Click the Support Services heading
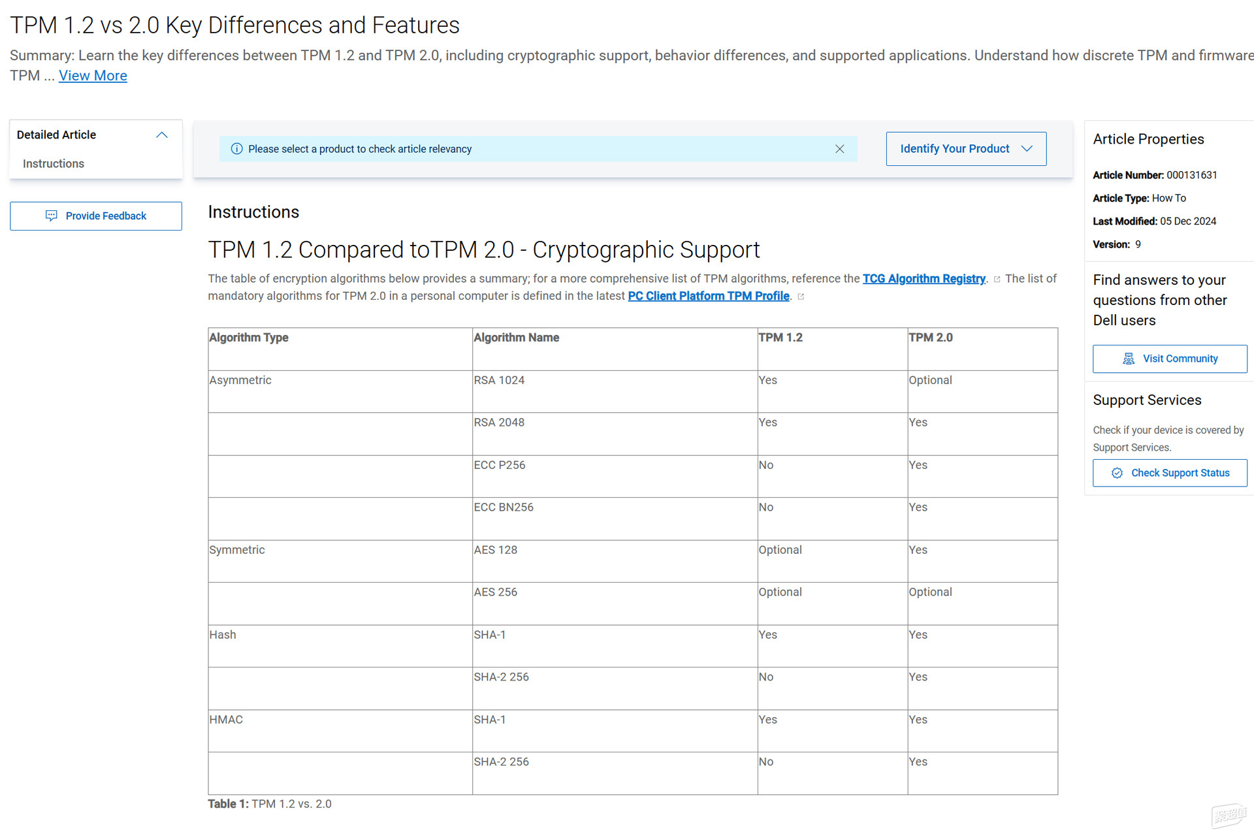 (x=1147, y=400)
